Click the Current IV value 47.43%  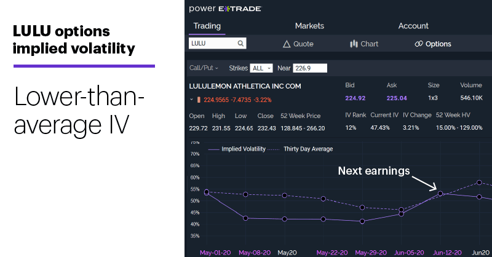(x=380, y=128)
